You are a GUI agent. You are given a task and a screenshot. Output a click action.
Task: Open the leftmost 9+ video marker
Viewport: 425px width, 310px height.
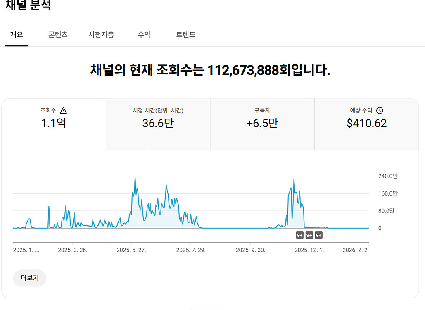[300, 236]
